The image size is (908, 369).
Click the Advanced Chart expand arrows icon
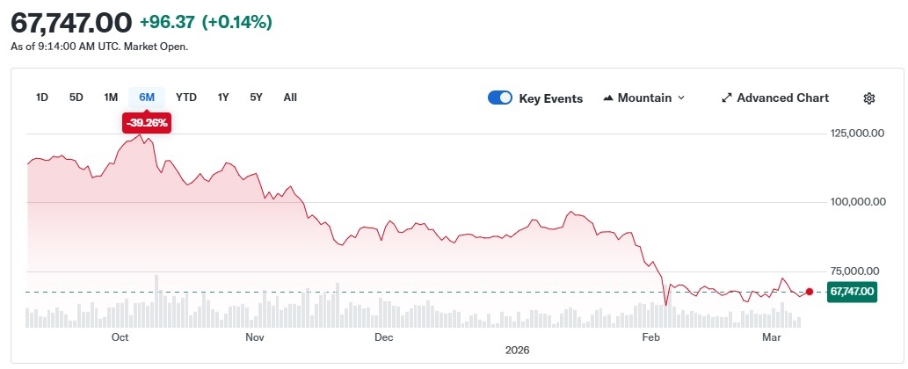726,98
